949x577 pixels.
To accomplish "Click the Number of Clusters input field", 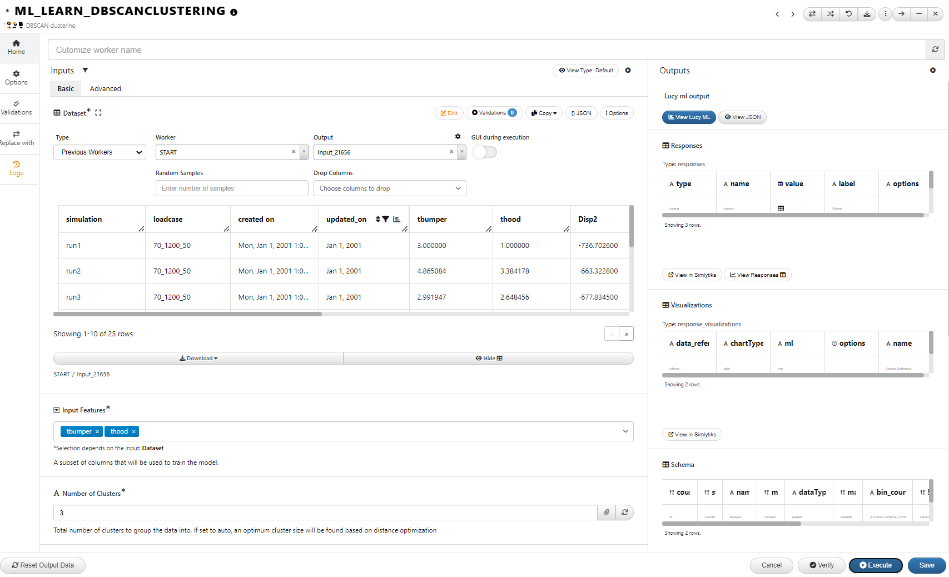I will [x=325, y=513].
